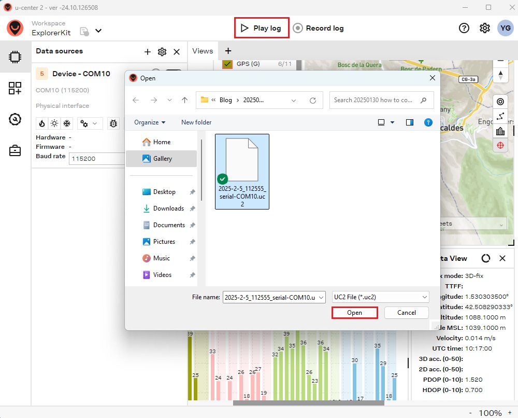This screenshot has height=418, width=518.
Task: Click the cold start snowflake icon
Action: click(67, 123)
